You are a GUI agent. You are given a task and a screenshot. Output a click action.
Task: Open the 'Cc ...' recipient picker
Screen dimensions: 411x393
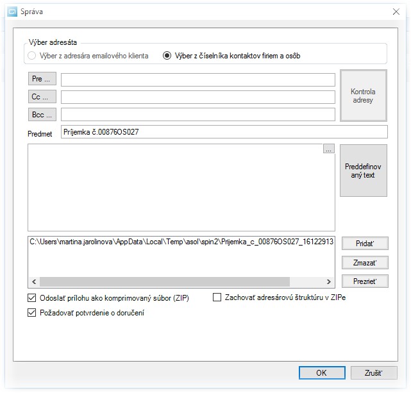42,96
